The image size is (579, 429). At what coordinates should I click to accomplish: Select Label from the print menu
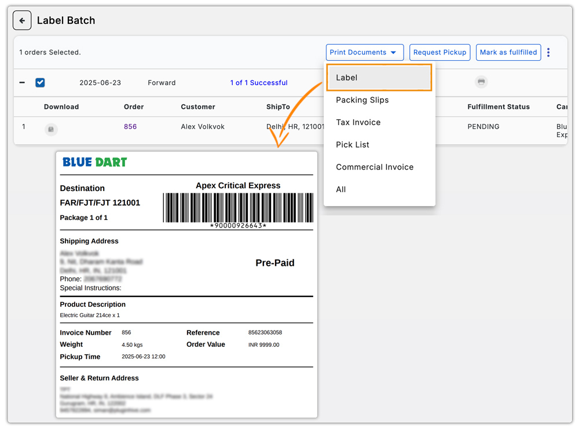pos(379,78)
